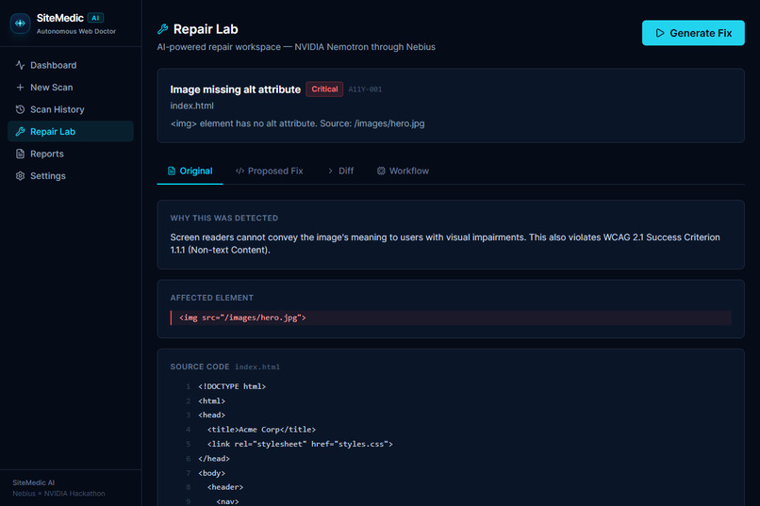
Task: Click the A11Y-001 rule ID
Action: (x=365, y=90)
